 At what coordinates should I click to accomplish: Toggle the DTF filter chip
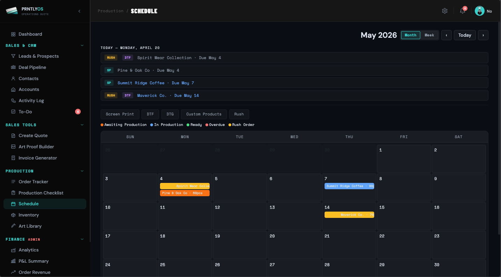(150, 114)
